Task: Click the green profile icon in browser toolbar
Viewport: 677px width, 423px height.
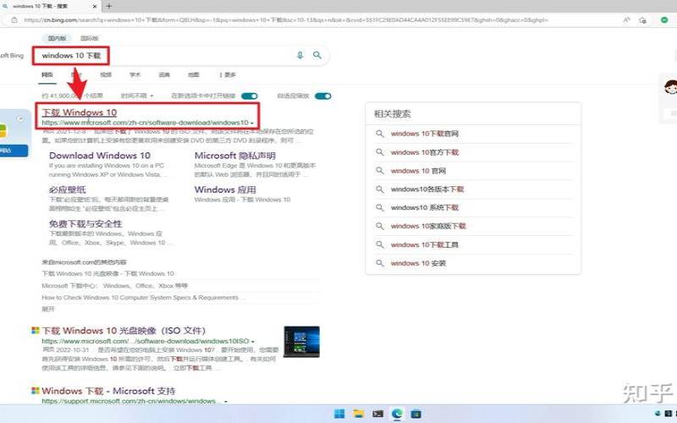Action: click(664, 19)
